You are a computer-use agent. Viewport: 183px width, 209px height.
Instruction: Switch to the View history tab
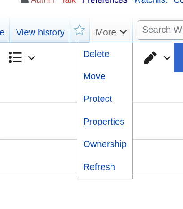[40, 32]
